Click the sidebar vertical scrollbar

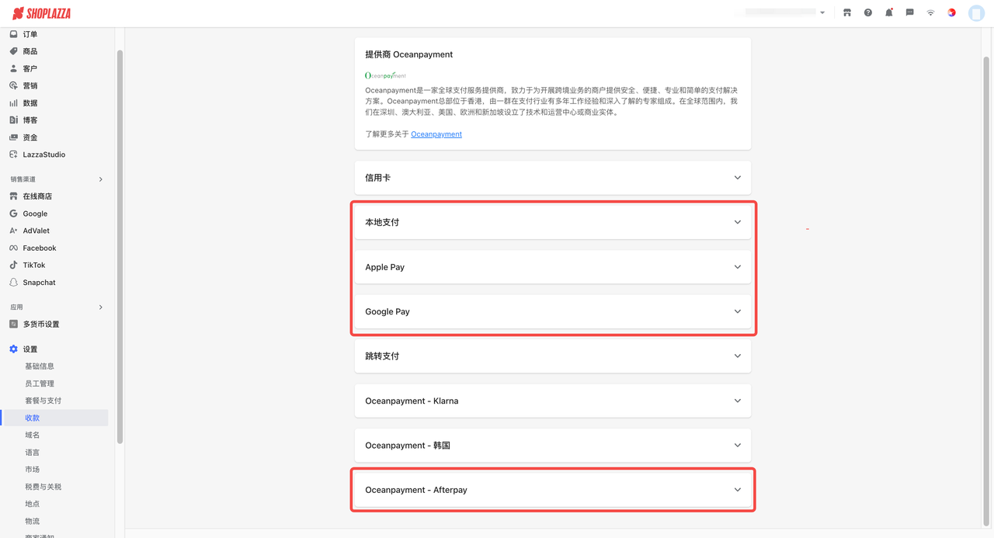pos(120,247)
